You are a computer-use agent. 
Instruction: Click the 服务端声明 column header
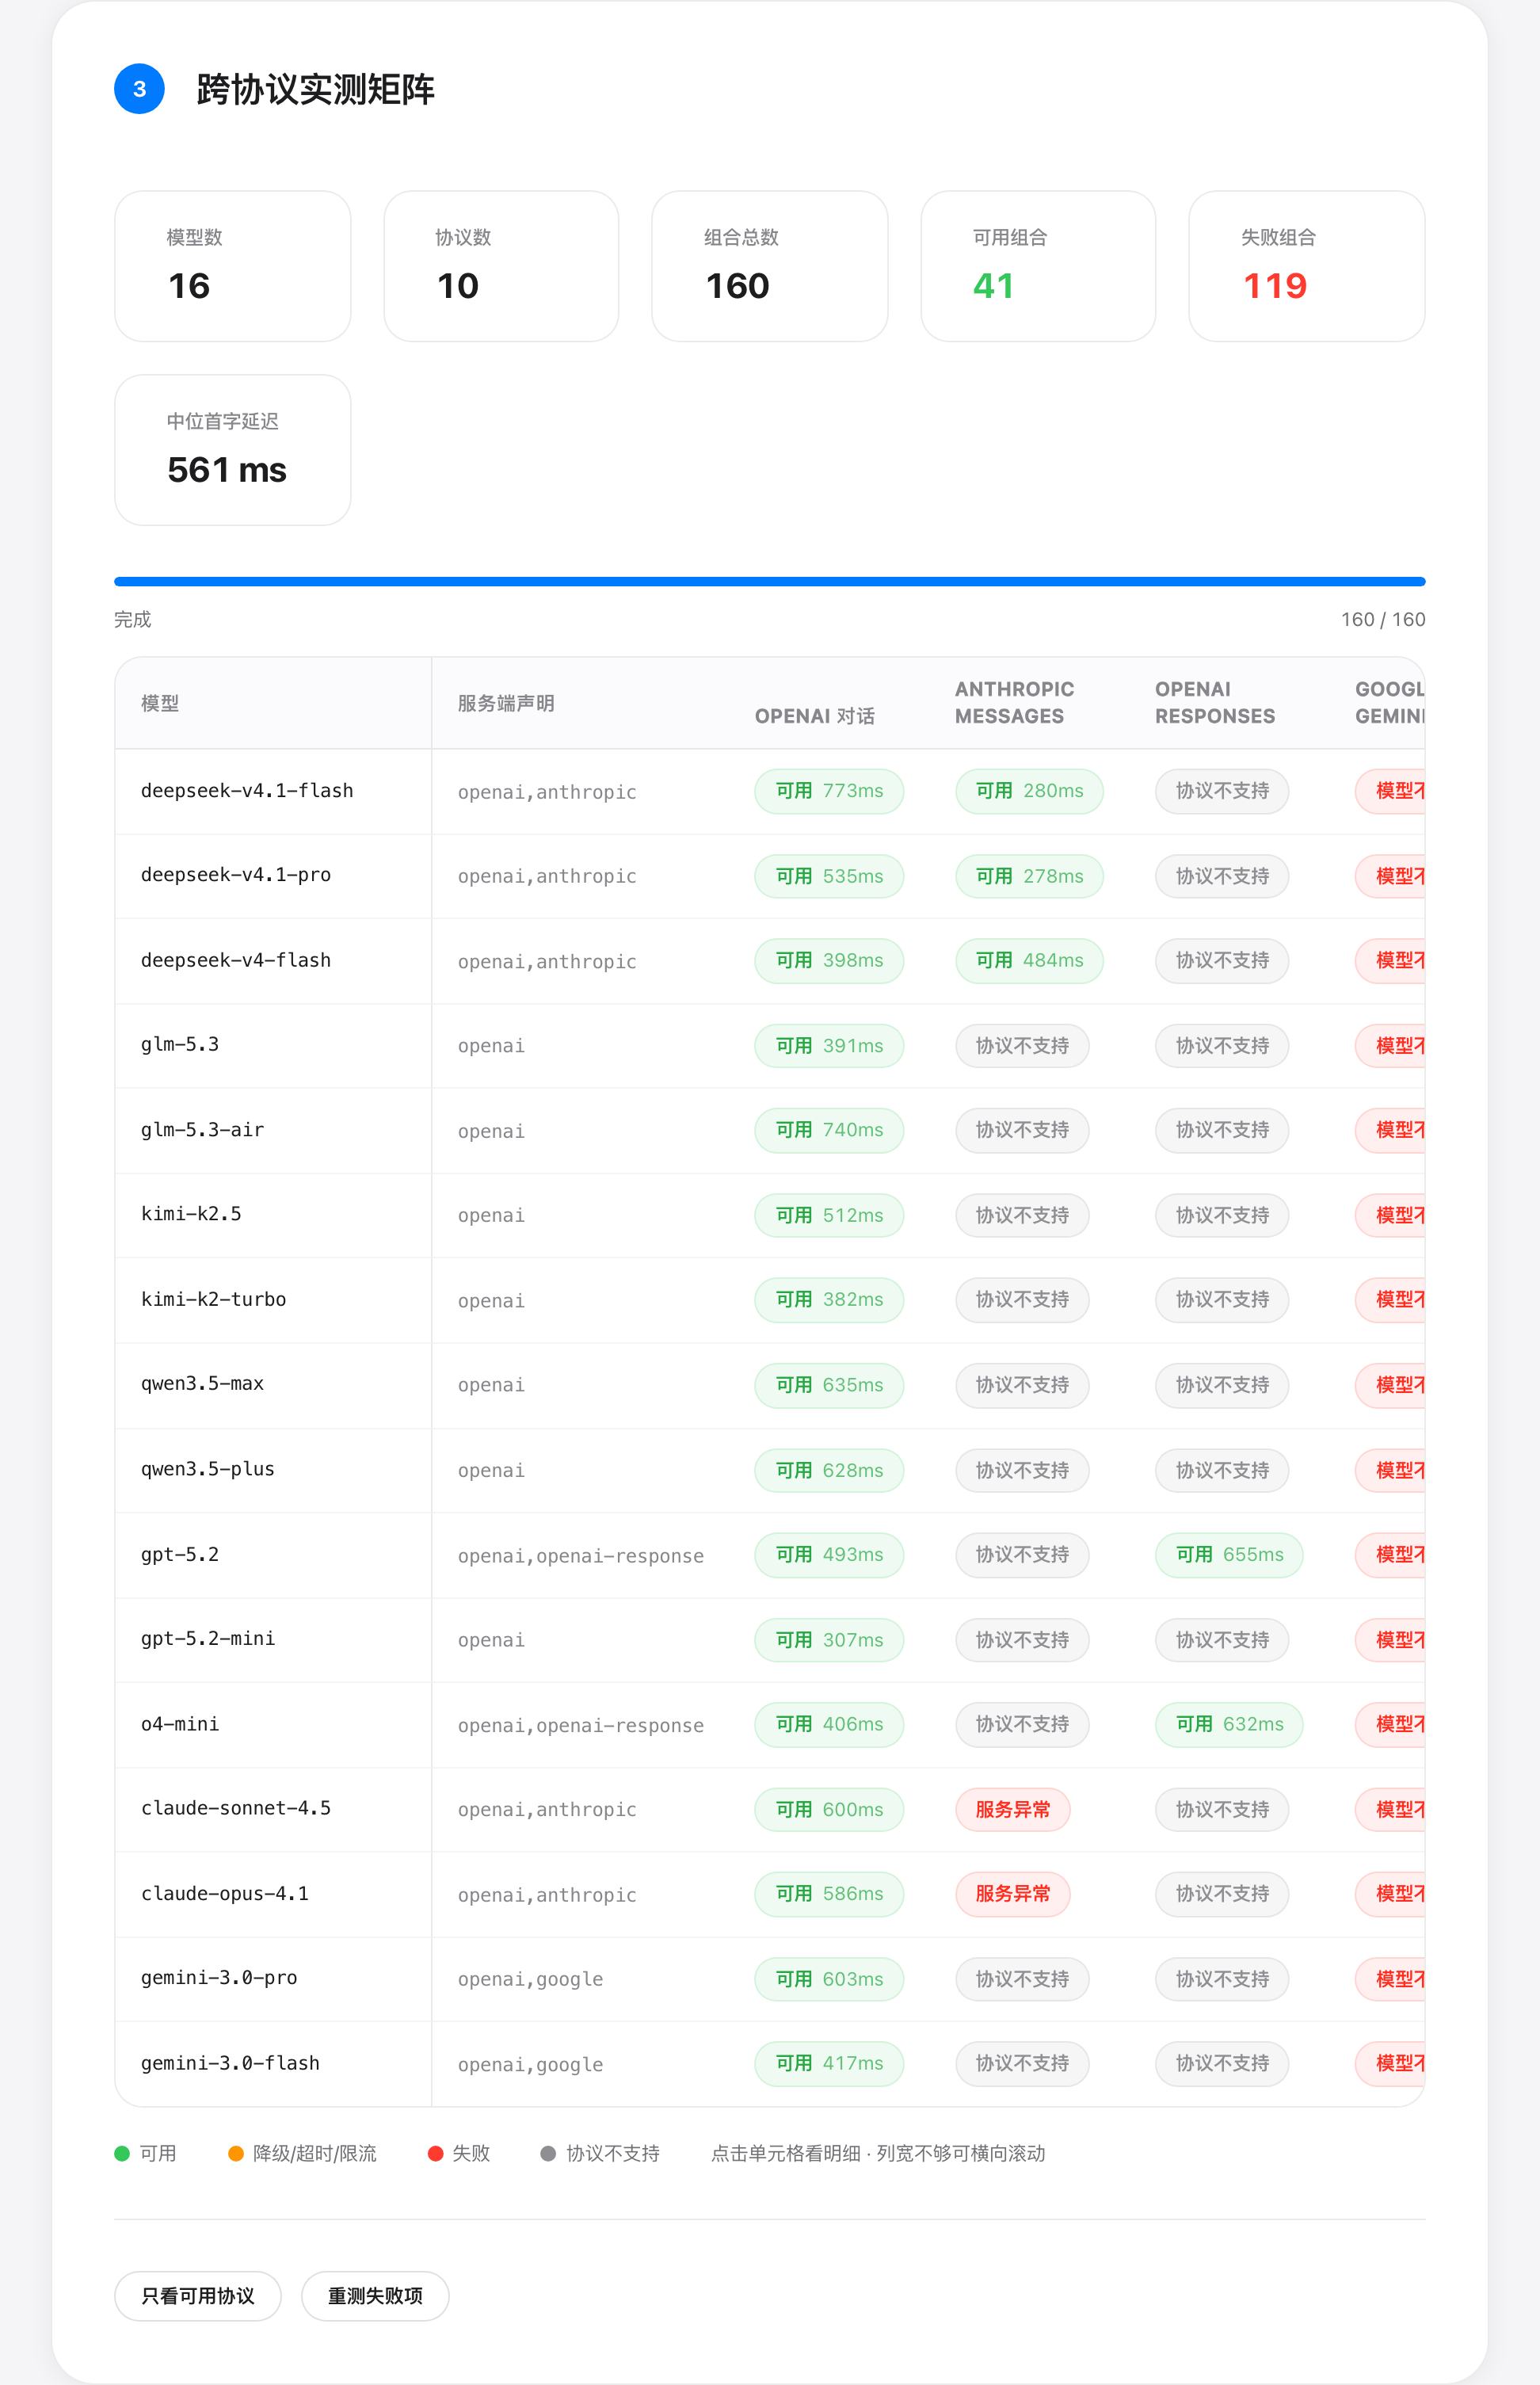point(506,703)
